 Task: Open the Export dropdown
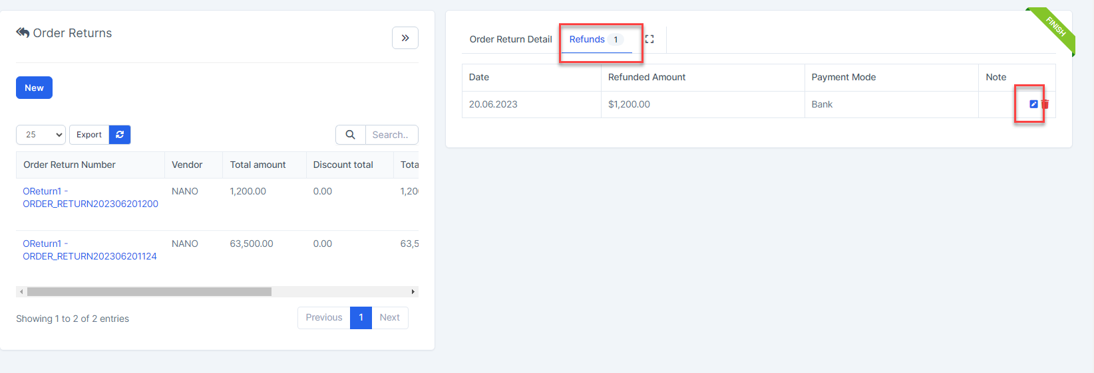[89, 135]
